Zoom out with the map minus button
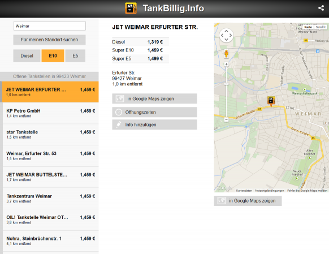 (x=226, y=119)
